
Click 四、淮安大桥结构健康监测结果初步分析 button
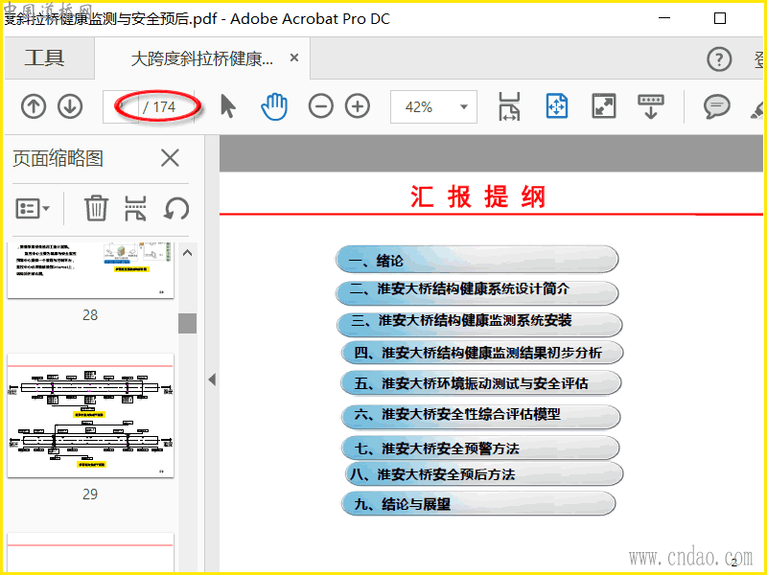tap(482, 353)
